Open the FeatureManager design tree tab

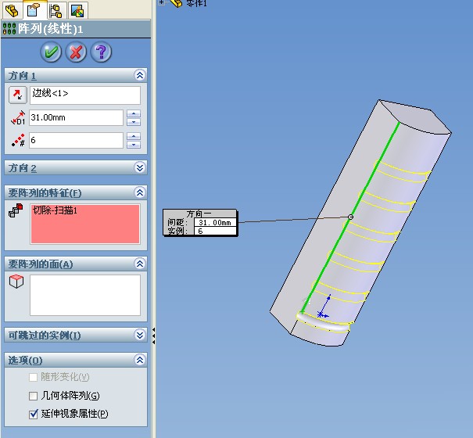click(x=13, y=11)
